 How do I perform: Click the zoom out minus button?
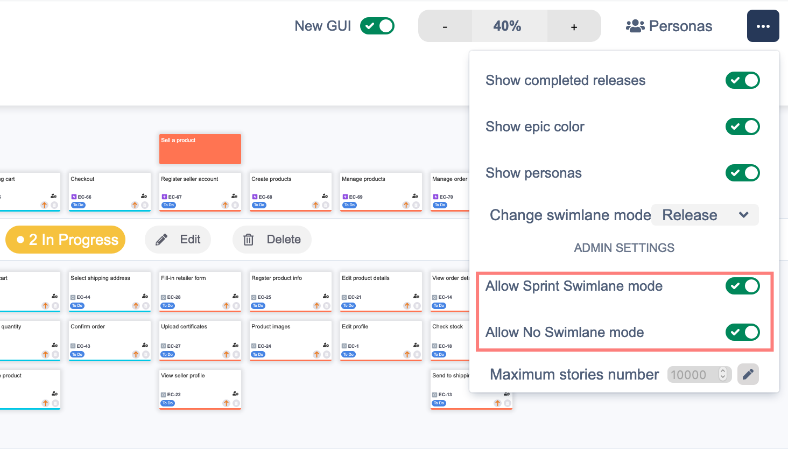445,26
